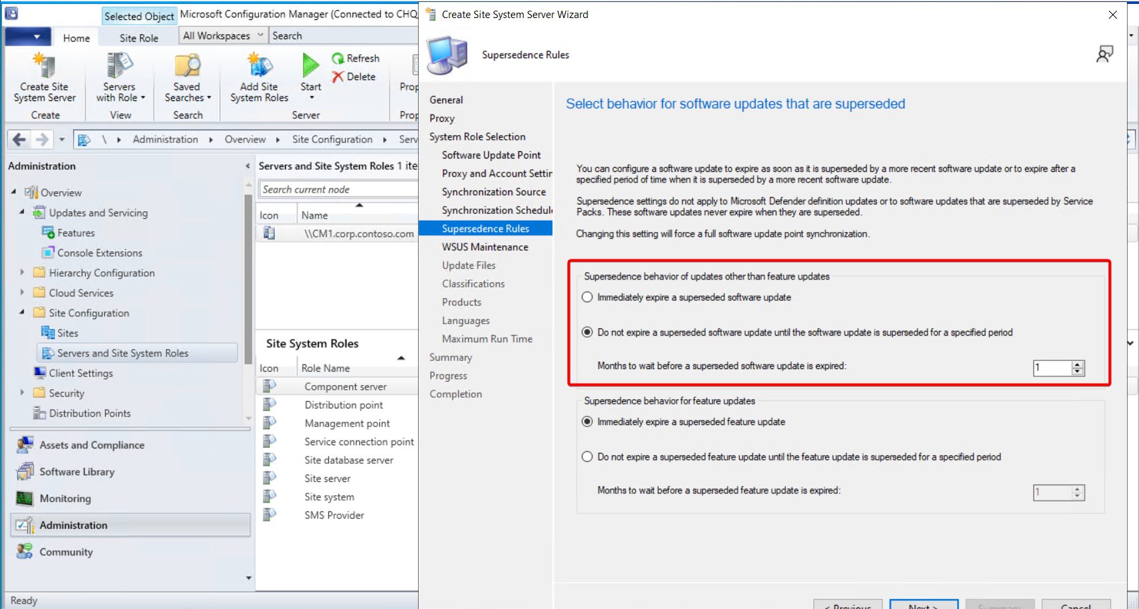
Task: Open the Monitoring workspace icon
Action: pyautogui.click(x=25, y=498)
